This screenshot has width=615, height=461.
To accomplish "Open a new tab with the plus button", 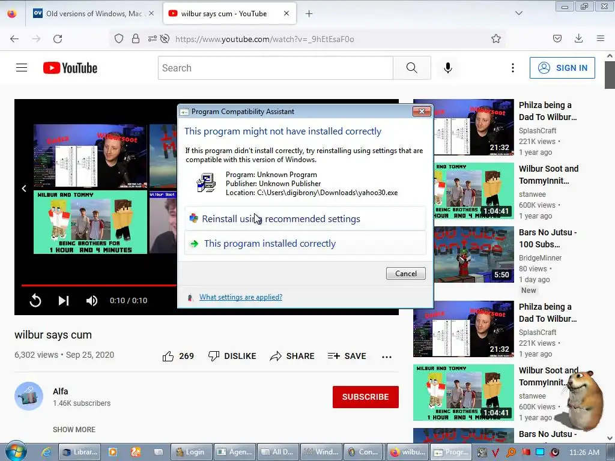I will 309,14.
